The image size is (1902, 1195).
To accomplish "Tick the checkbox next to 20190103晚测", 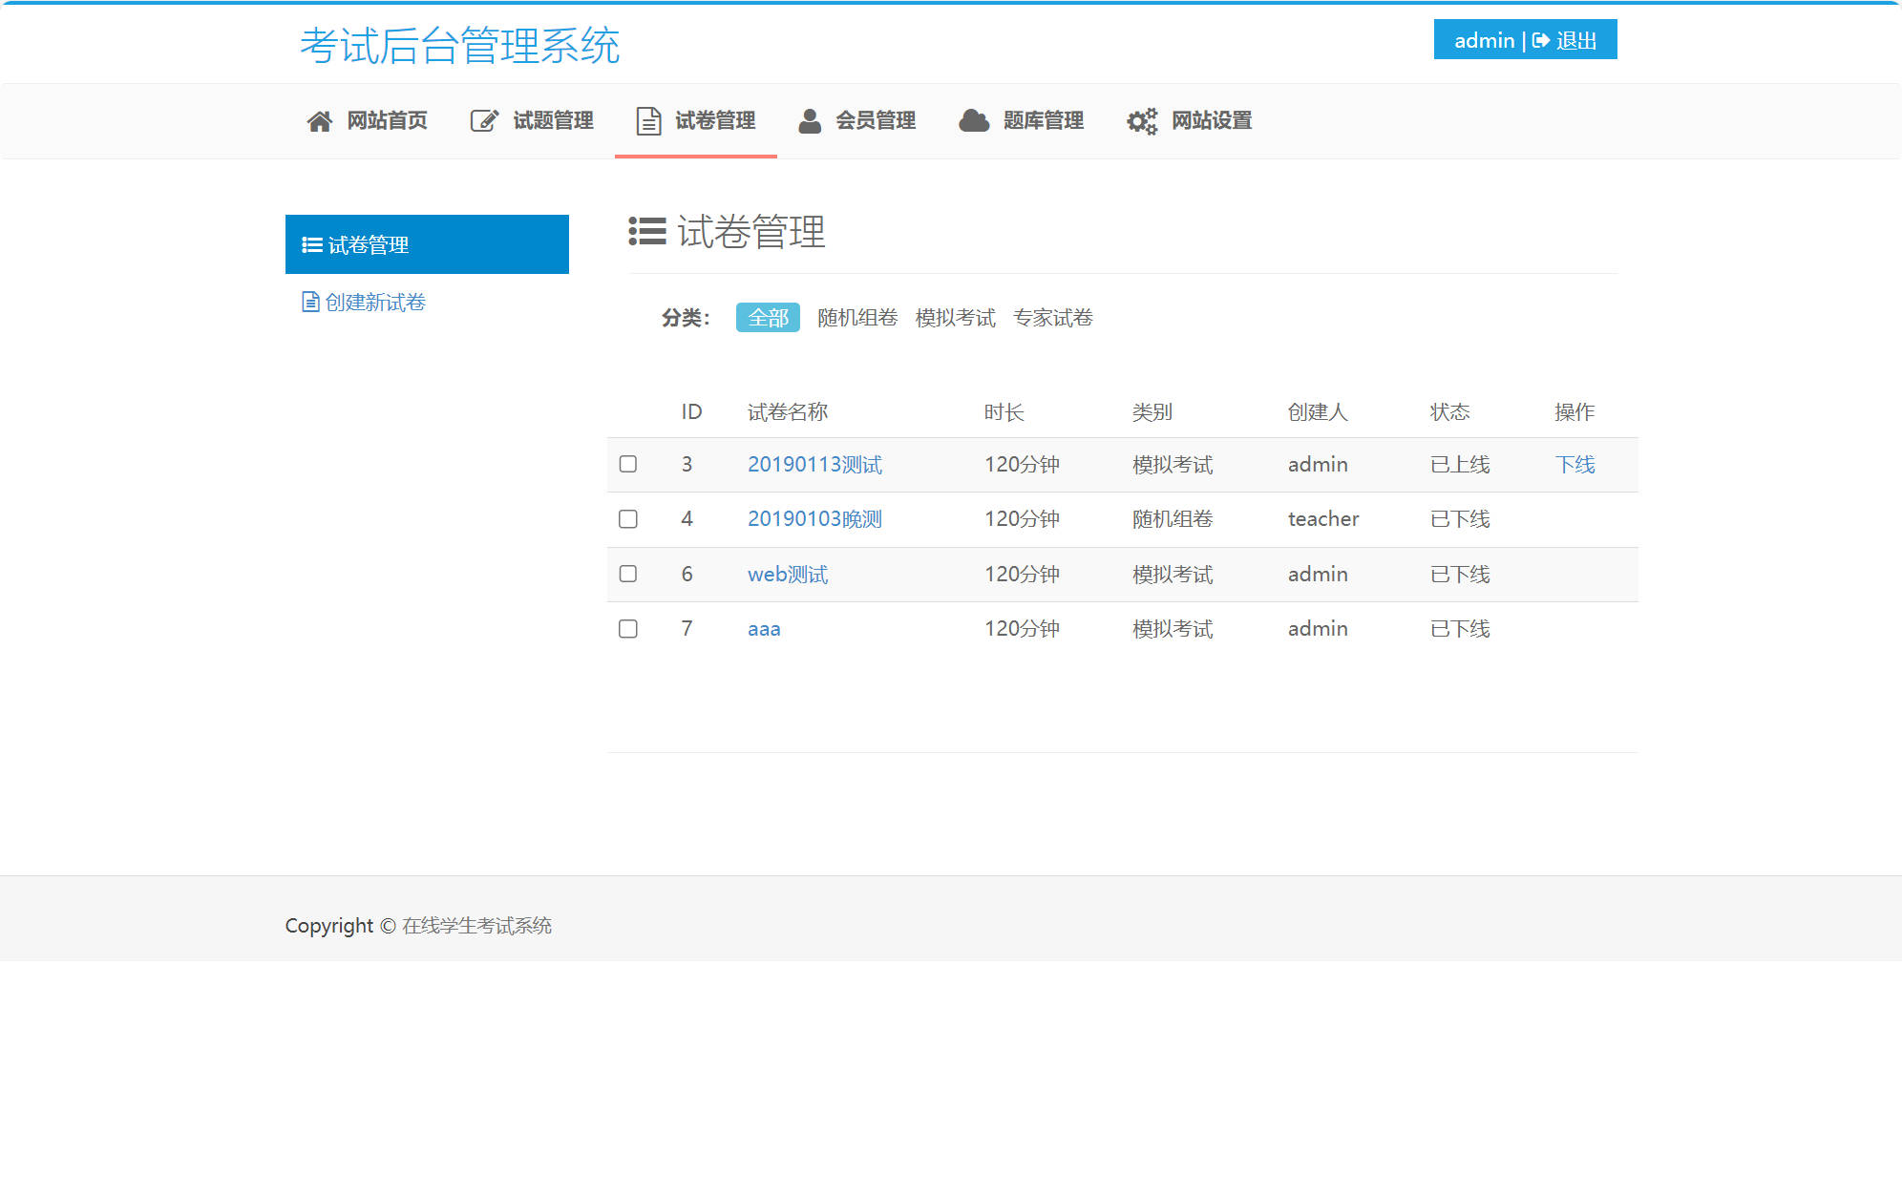I will click(x=627, y=519).
